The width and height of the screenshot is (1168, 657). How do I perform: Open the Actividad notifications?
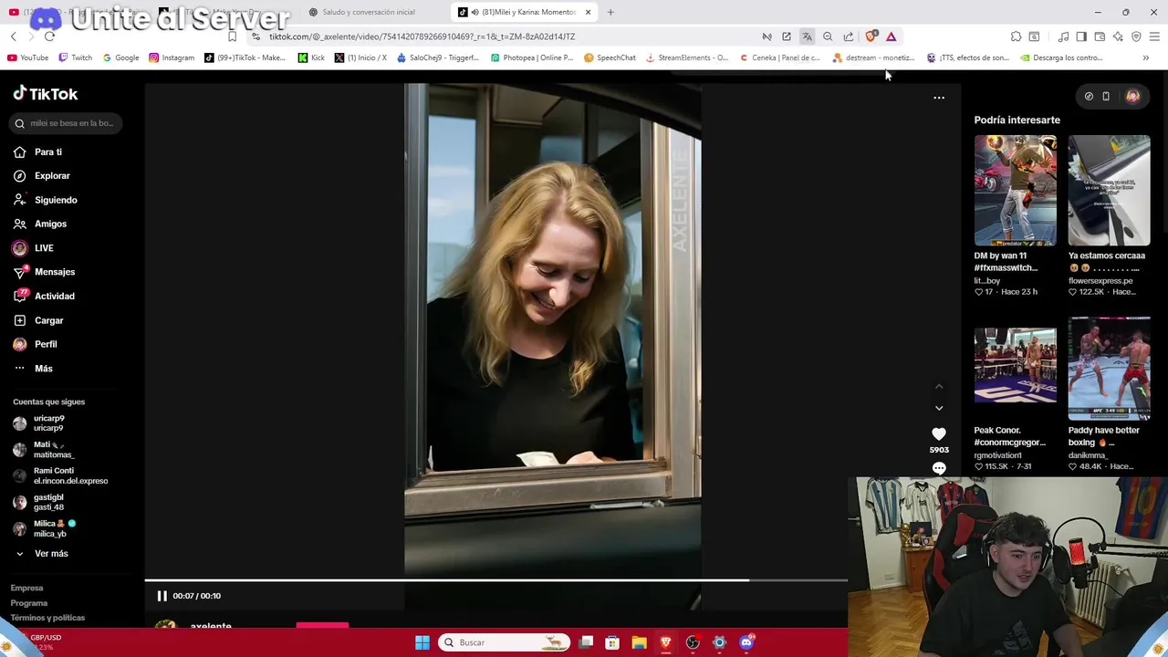pos(45,296)
